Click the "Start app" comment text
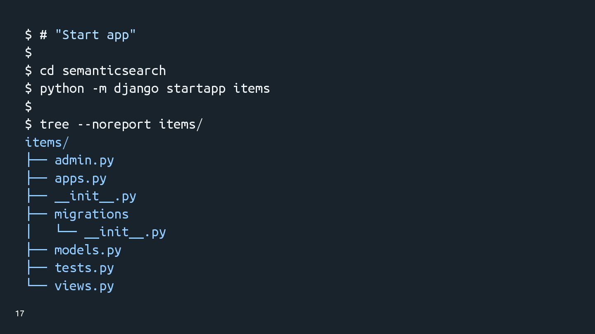 tap(95, 35)
